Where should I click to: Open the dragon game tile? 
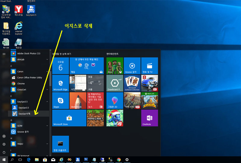(x=115, y=118)
